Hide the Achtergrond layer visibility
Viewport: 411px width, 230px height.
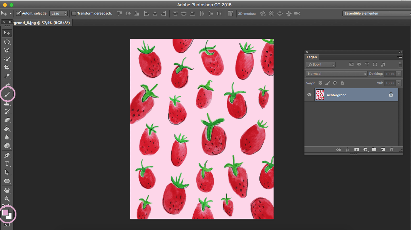click(x=309, y=95)
